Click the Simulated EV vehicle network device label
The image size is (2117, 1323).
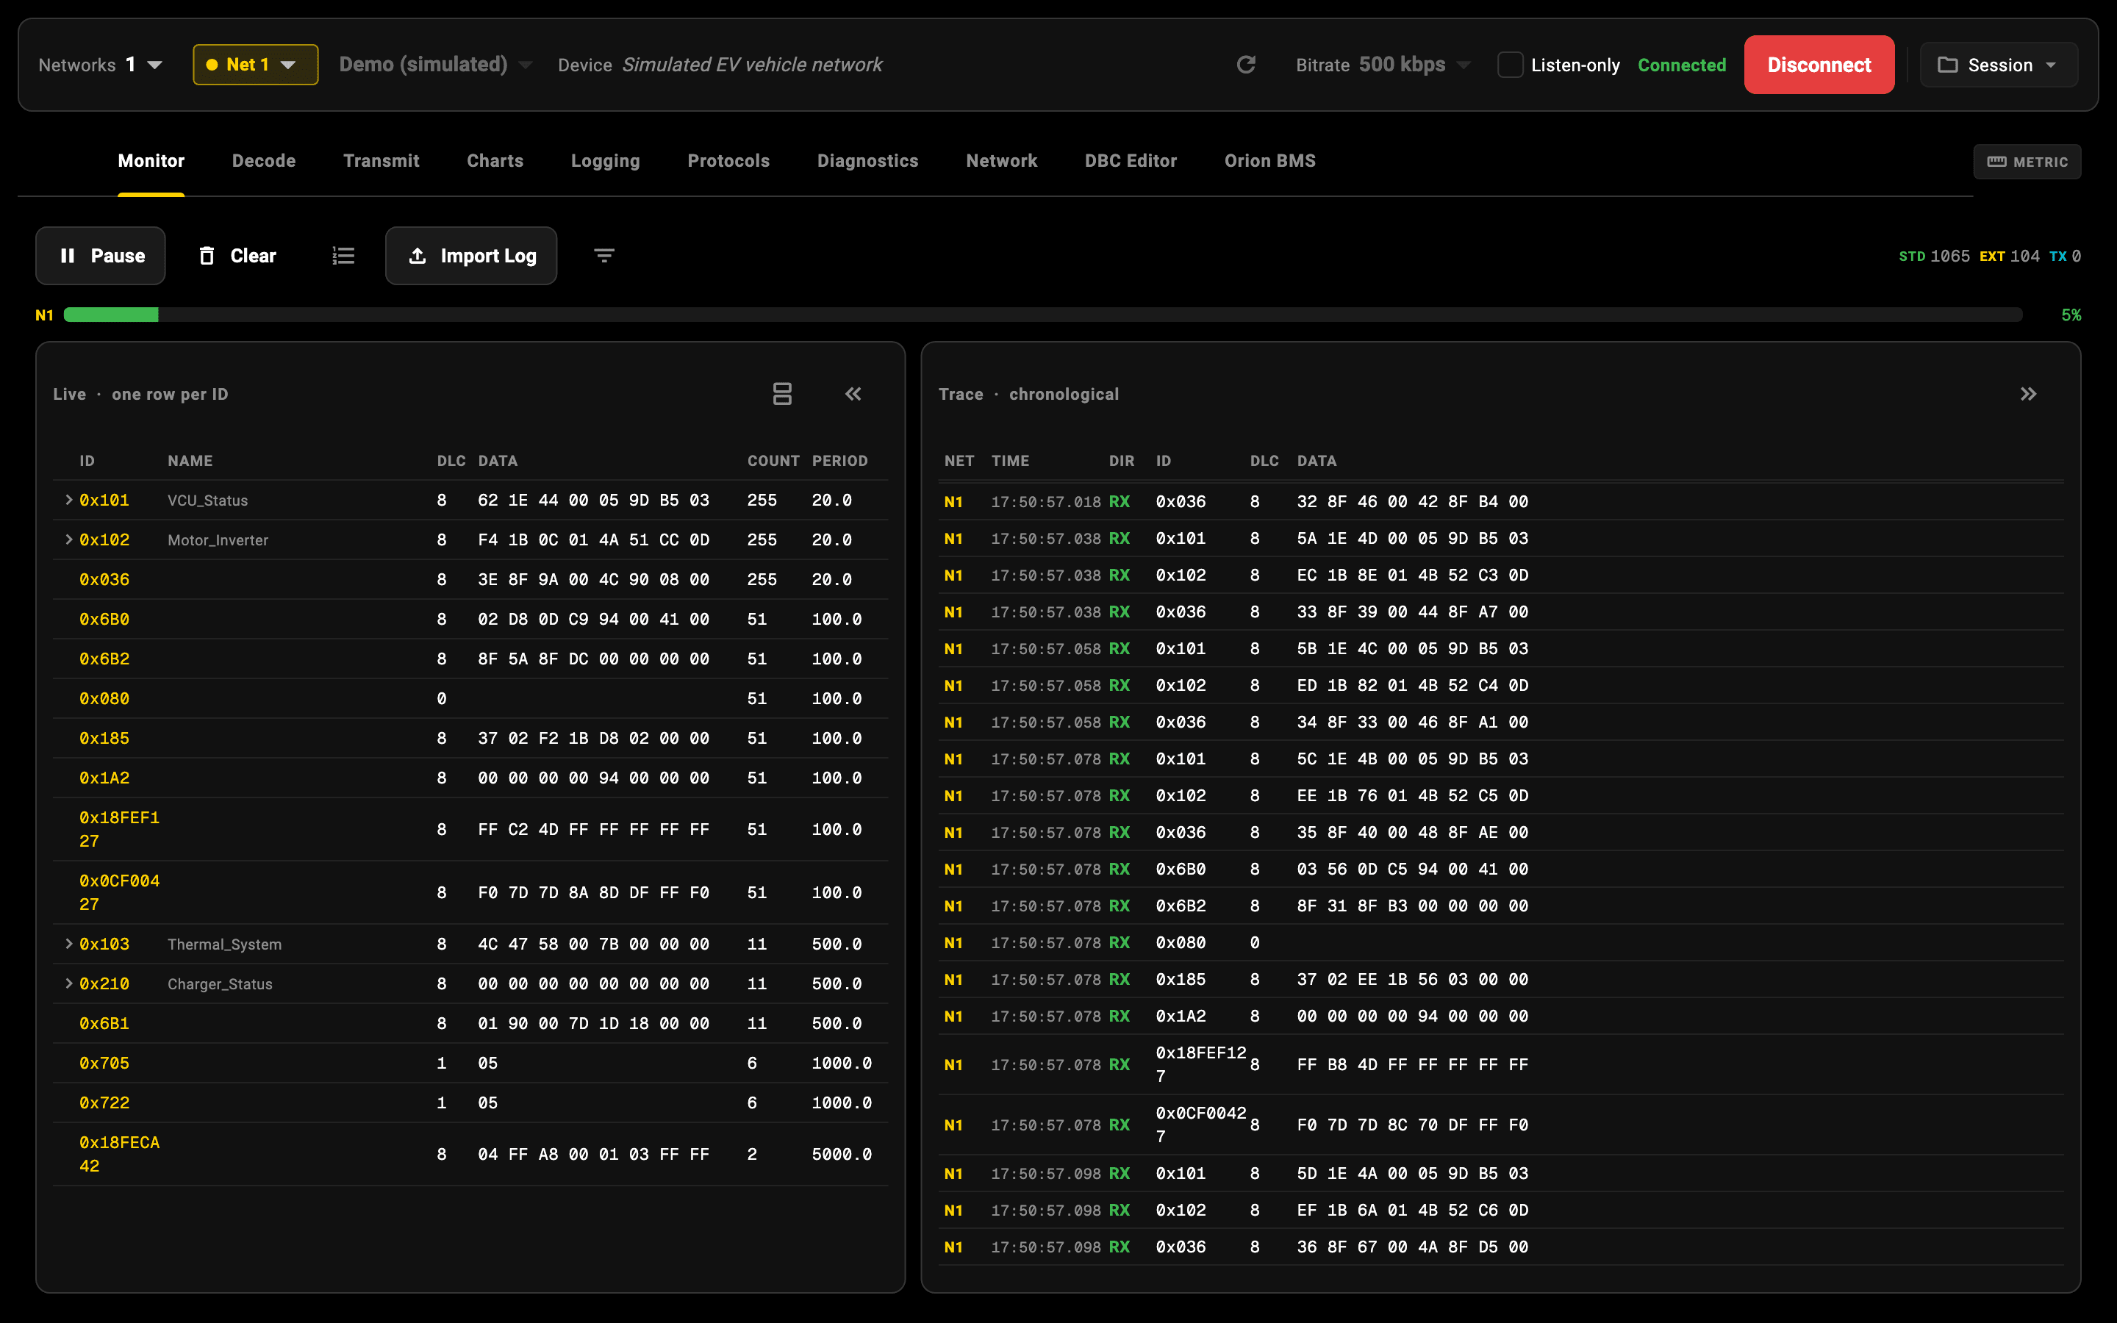(752, 65)
